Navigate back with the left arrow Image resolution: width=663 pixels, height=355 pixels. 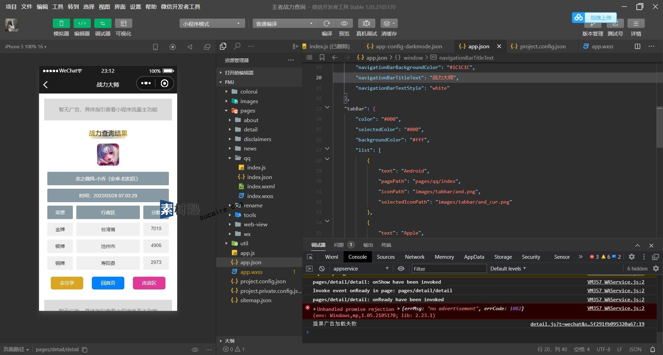[x=335, y=58]
